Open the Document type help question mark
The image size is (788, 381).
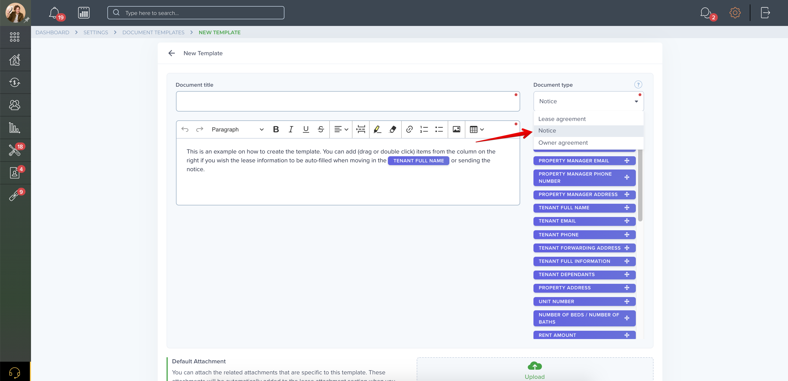coord(638,84)
